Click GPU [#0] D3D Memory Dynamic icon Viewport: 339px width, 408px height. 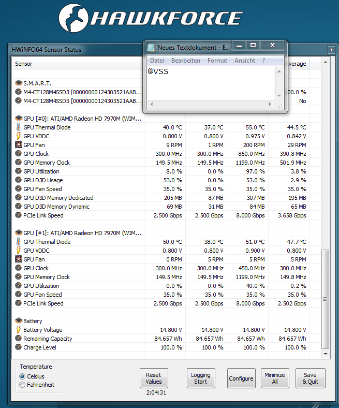click(x=18, y=207)
